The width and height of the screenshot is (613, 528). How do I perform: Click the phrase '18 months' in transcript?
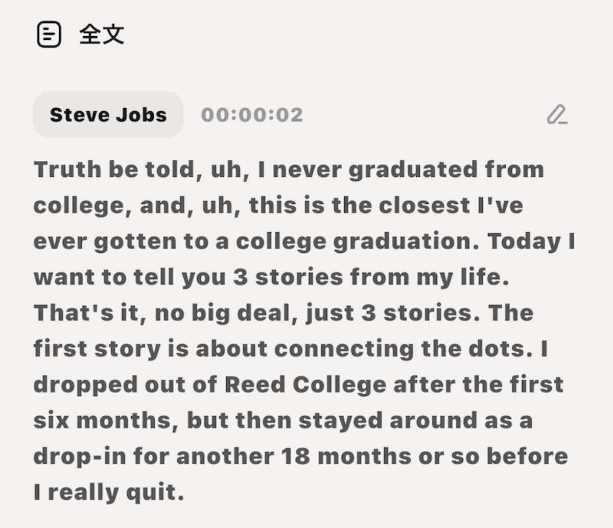pyautogui.click(x=346, y=456)
